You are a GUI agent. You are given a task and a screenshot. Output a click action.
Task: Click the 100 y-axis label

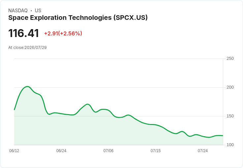coord(230,145)
